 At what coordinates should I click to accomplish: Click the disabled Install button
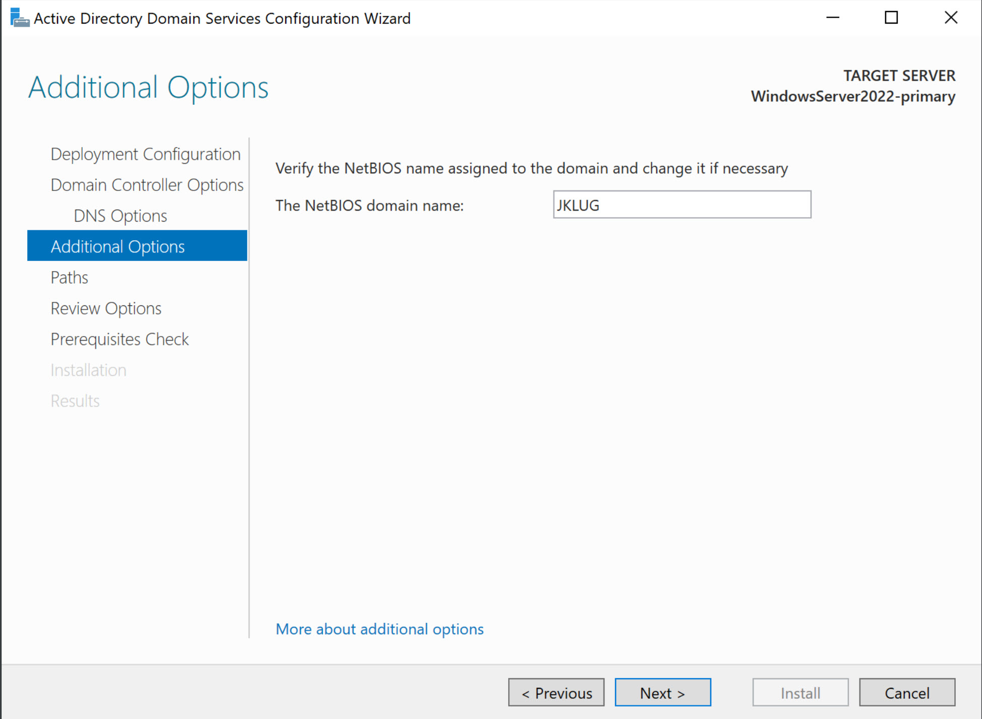pos(800,692)
